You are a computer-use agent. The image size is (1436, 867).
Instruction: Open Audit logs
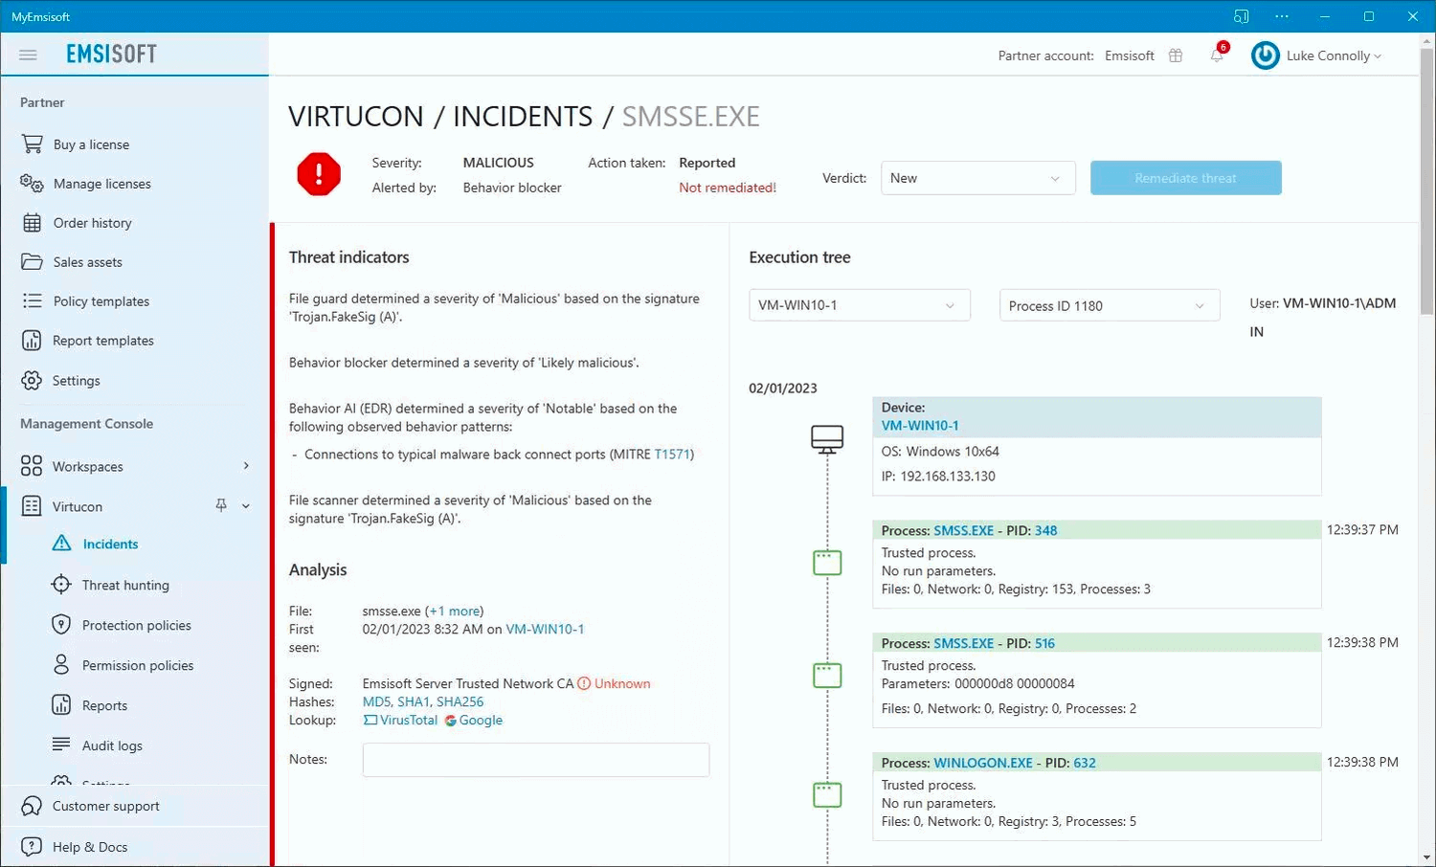(112, 745)
